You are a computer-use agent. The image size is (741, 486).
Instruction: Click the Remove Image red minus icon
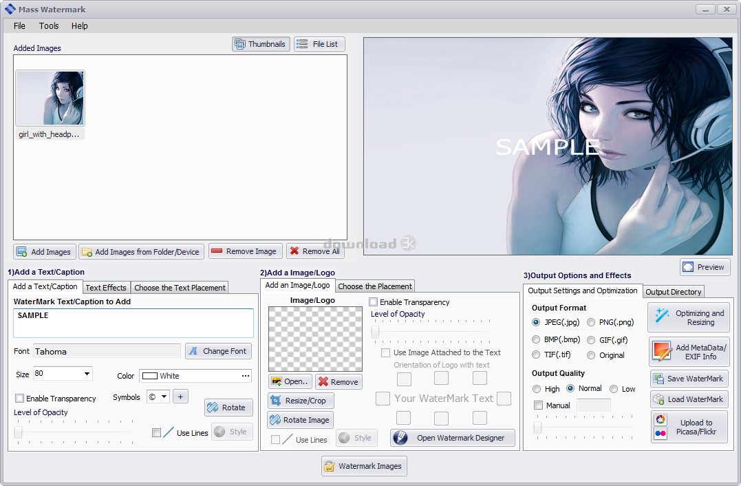217,251
